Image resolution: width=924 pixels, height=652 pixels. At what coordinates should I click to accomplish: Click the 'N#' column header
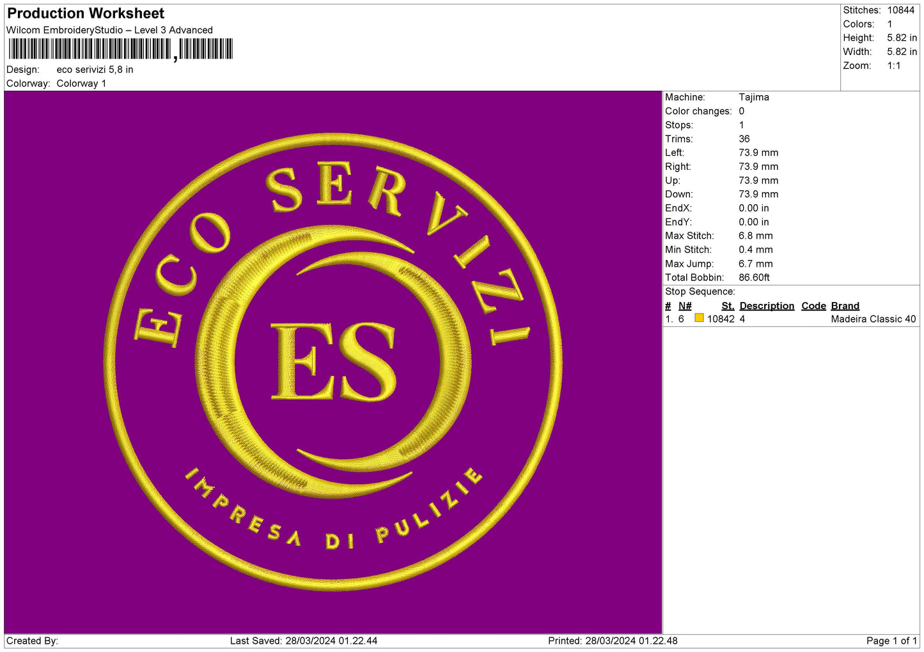tap(685, 306)
